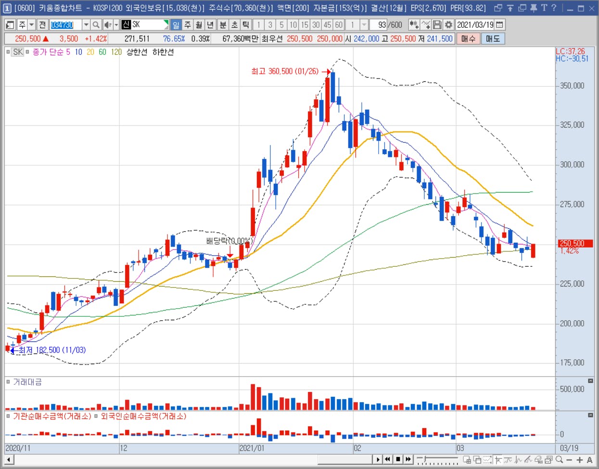Click the chart compare tool icon
599x469 pixels.
pos(425,25)
